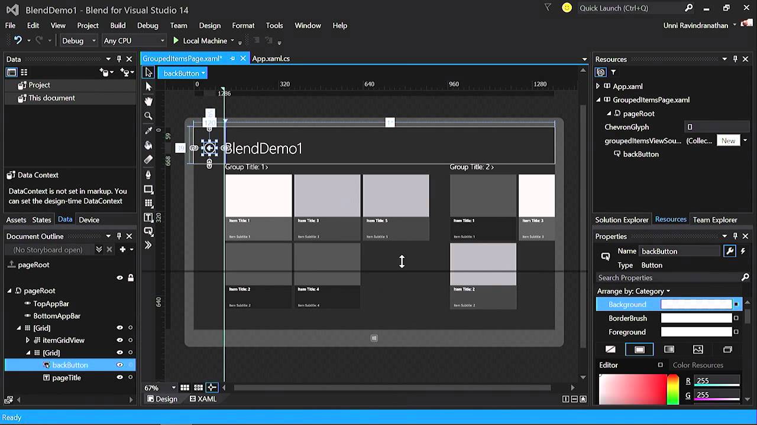The width and height of the screenshot is (757, 425).
Task: Click Unni Ravindranathan account name
Action: pos(695,25)
